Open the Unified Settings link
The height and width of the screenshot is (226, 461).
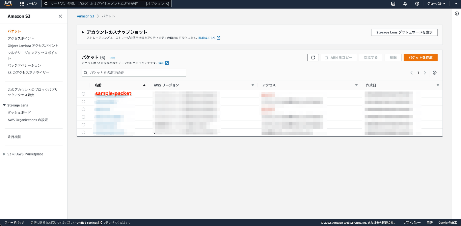89,223
